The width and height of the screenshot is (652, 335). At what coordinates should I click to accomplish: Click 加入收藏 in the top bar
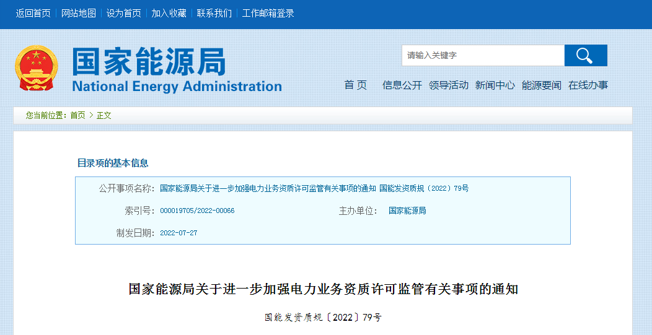[169, 13]
